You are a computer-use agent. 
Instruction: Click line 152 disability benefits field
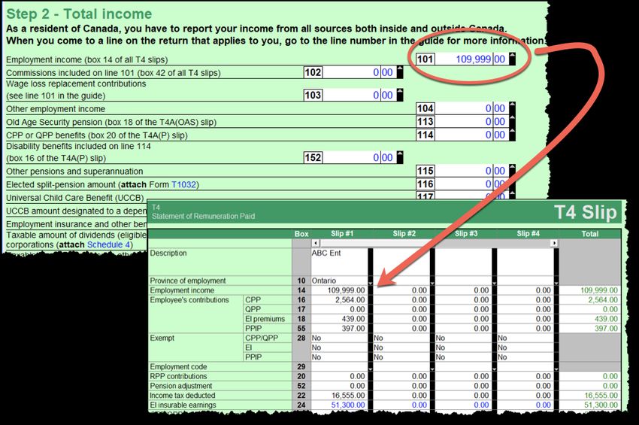(x=359, y=157)
